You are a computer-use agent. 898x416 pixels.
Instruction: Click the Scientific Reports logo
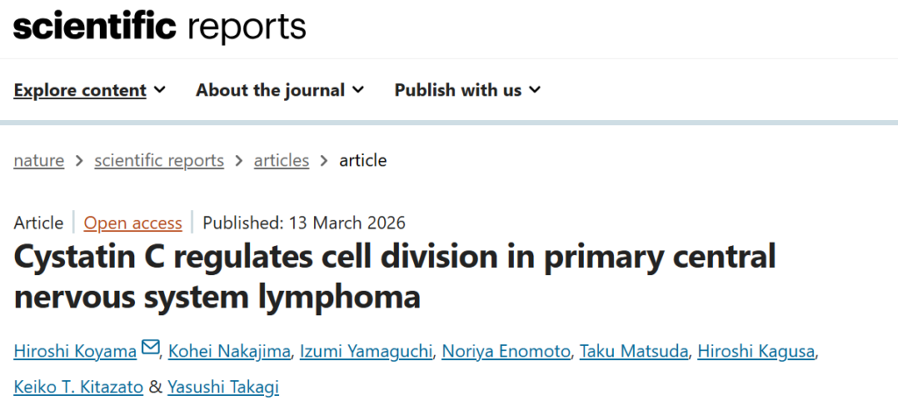coord(160,27)
